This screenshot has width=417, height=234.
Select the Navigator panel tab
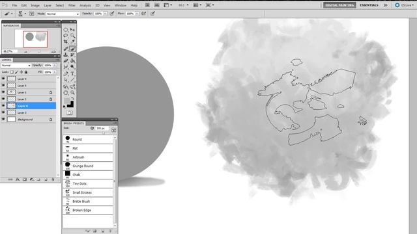[11, 25]
